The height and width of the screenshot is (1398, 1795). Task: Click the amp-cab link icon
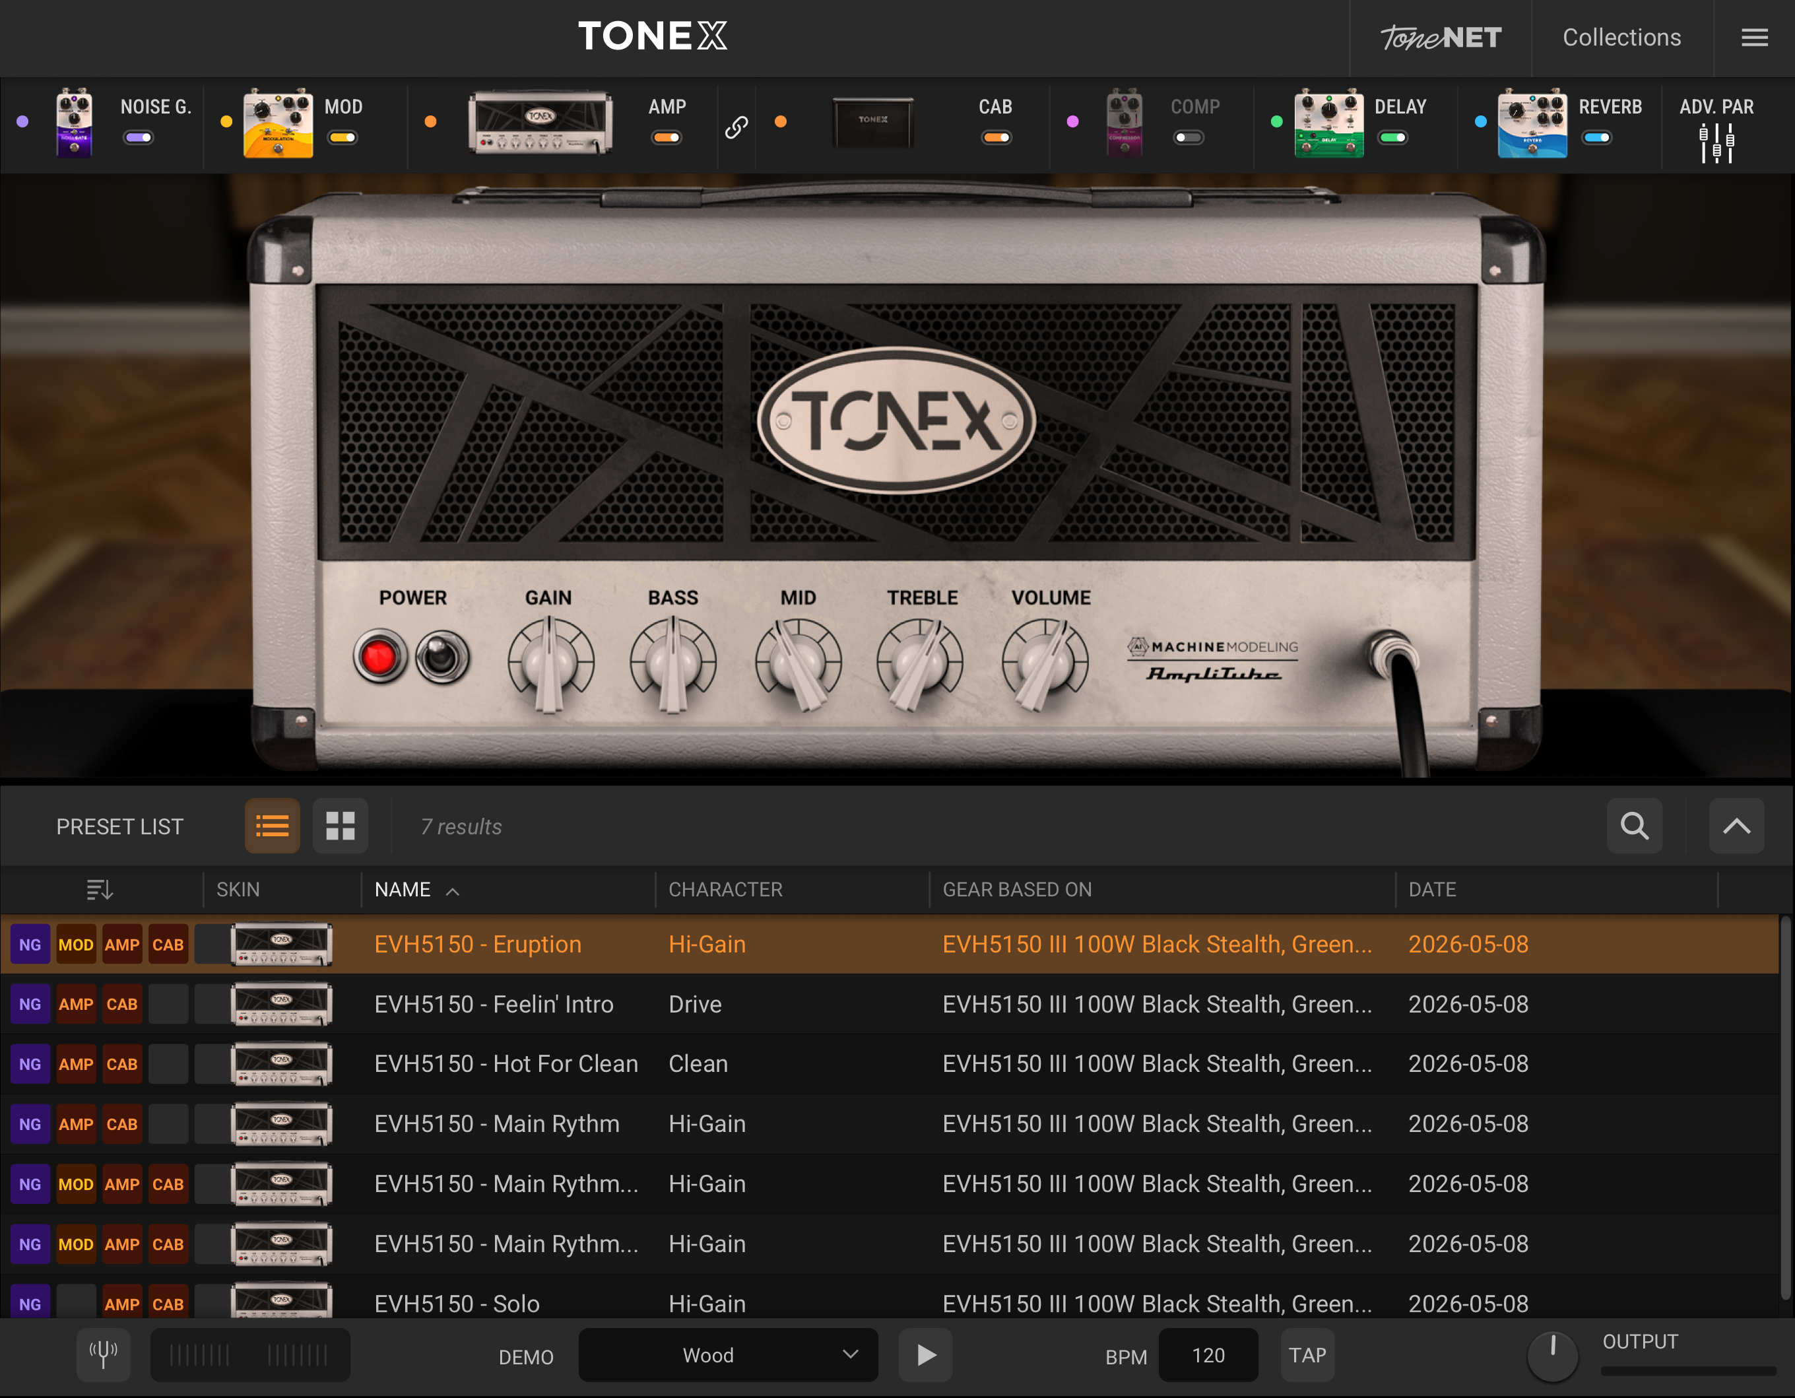point(736,127)
